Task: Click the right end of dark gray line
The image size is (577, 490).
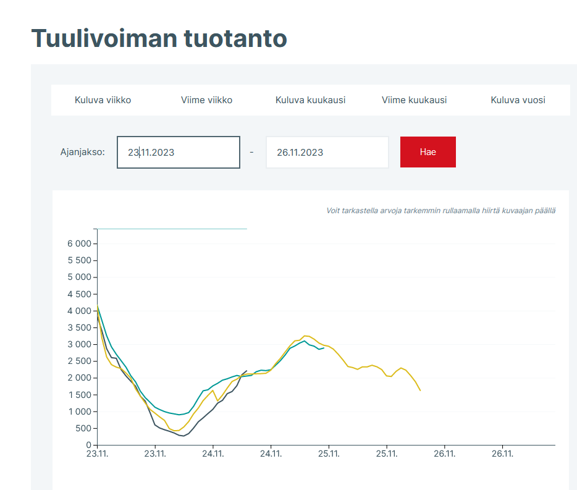Action: pos(246,371)
